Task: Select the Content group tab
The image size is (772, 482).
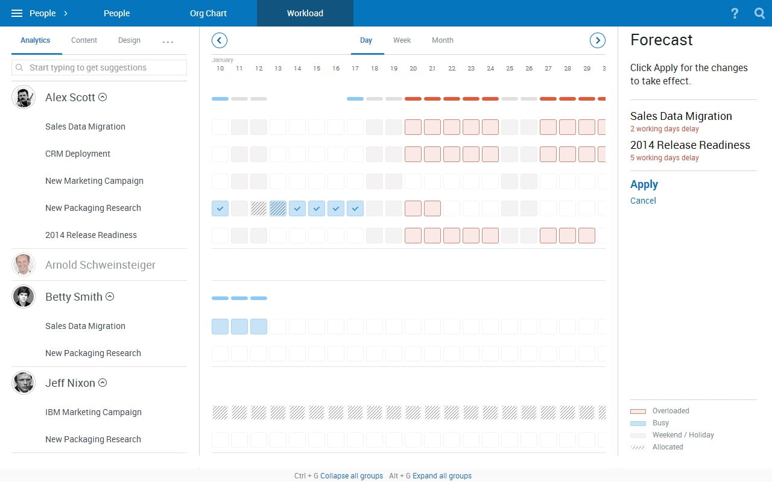Action: tap(84, 40)
